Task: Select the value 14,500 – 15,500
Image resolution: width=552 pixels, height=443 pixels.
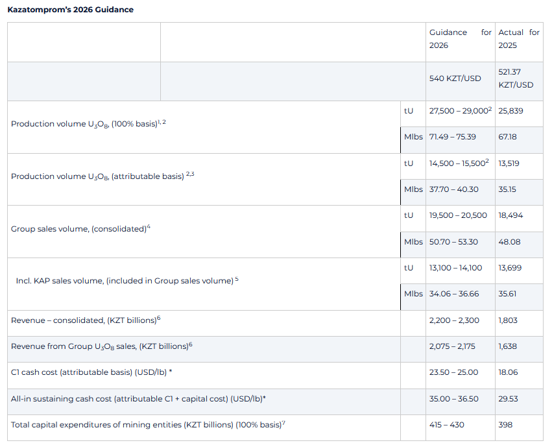Action: coord(459,163)
